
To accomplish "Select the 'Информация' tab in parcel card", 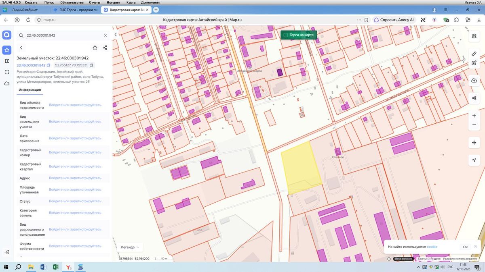I will 30,90.
